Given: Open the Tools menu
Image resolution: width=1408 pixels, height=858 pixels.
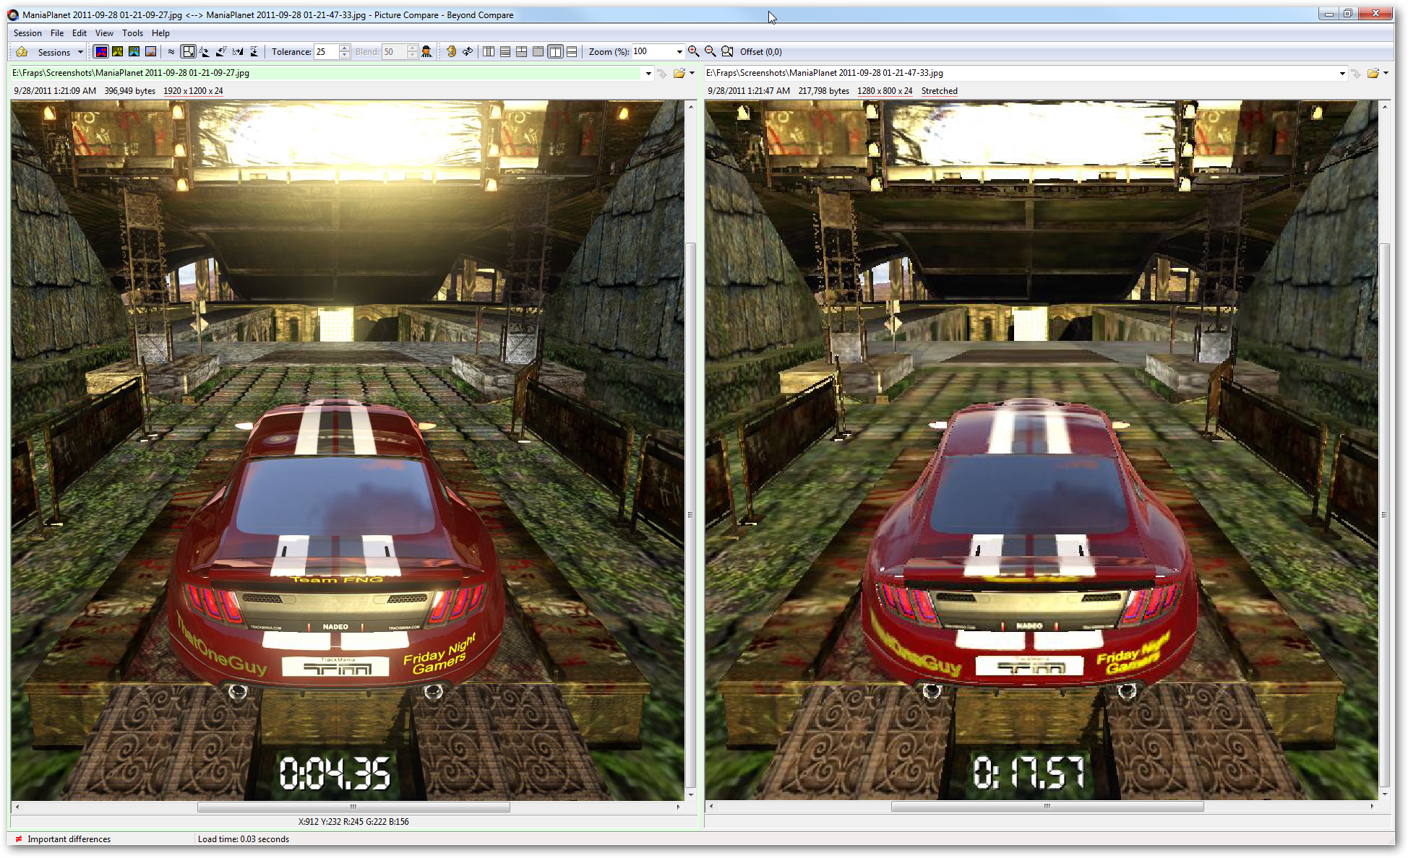Looking at the screenshot, I should click(x=132, y=33).
